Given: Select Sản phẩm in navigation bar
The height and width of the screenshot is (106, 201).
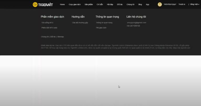Looking at the screenshot, I should click(88, 4).
